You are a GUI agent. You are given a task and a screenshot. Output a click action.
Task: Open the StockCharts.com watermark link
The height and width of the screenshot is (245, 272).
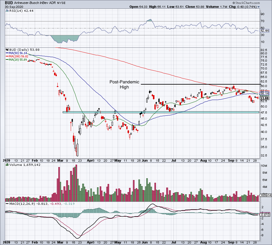coord(246,3)
